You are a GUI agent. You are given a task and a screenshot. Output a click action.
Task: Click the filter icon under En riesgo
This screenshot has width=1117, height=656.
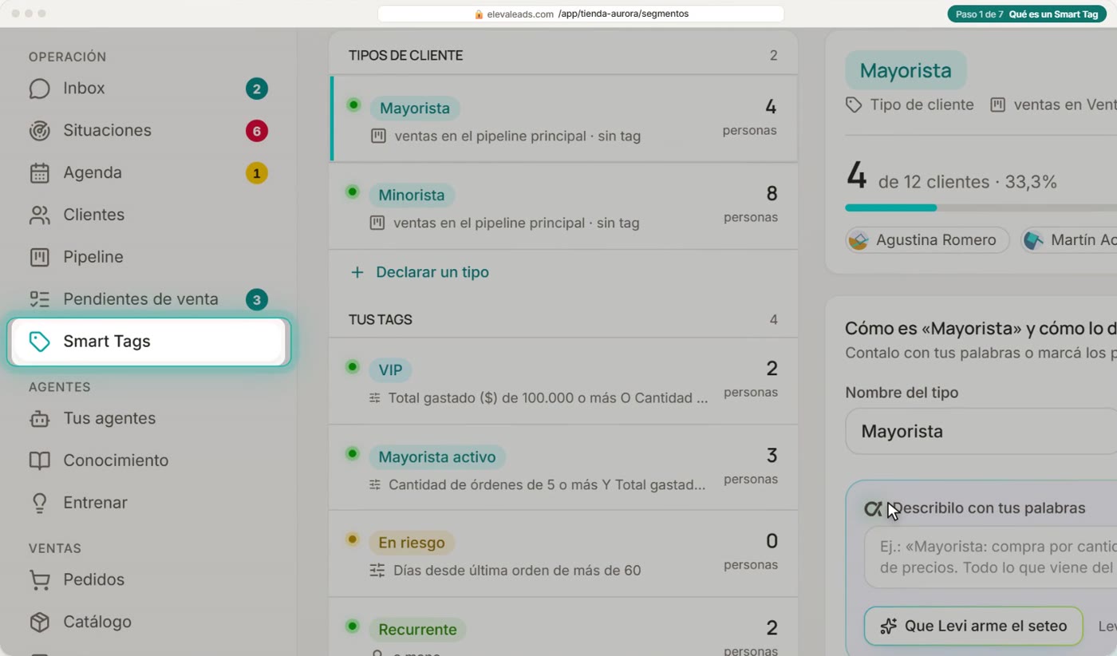tap(377, 571)
